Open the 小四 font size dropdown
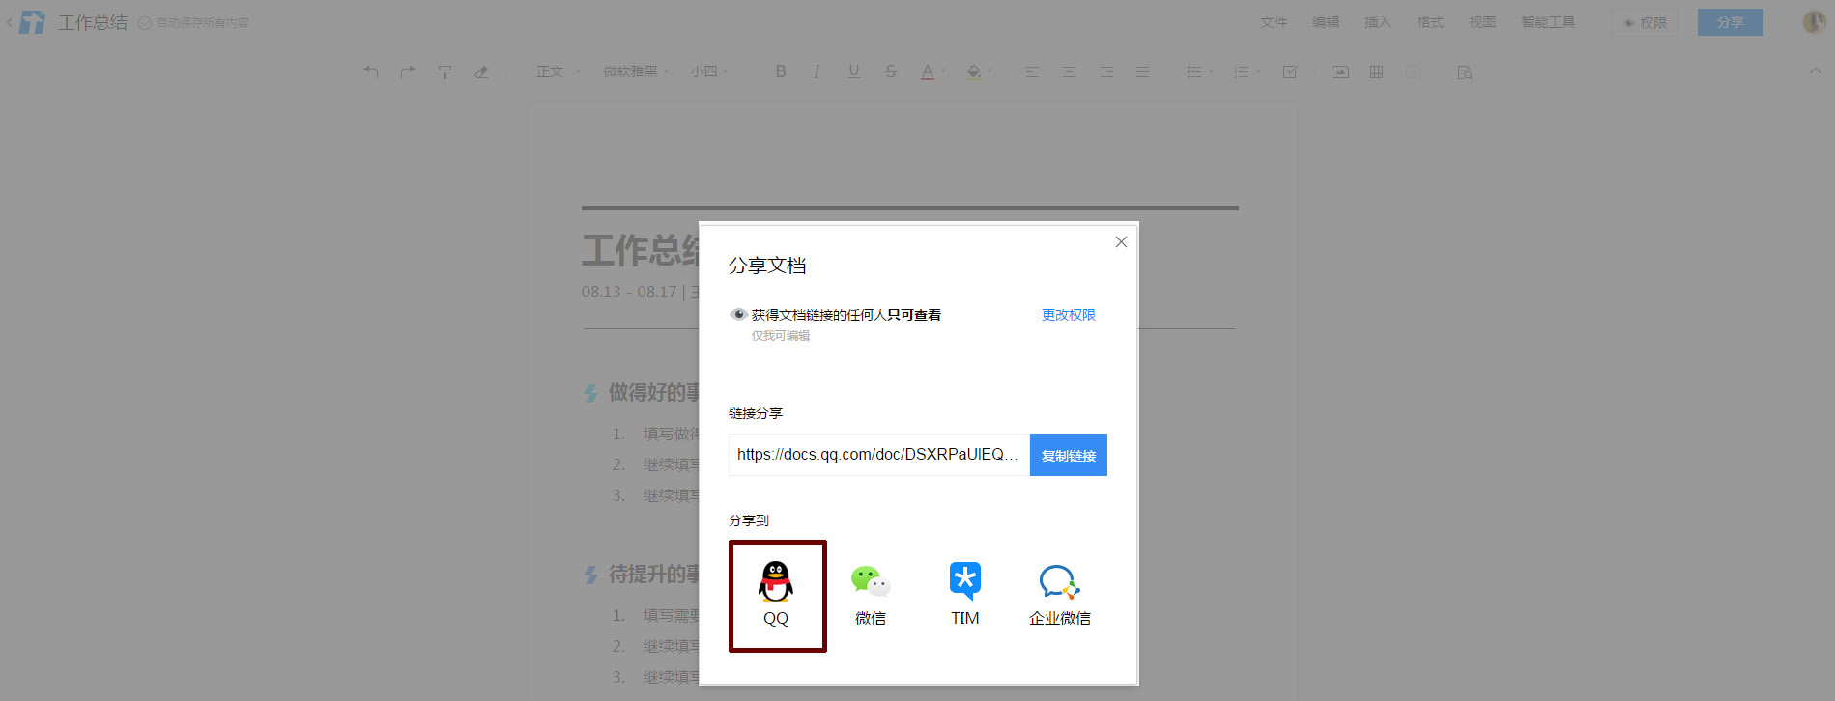The width and height of the screenshot is (1835, 701). (708, 71)
